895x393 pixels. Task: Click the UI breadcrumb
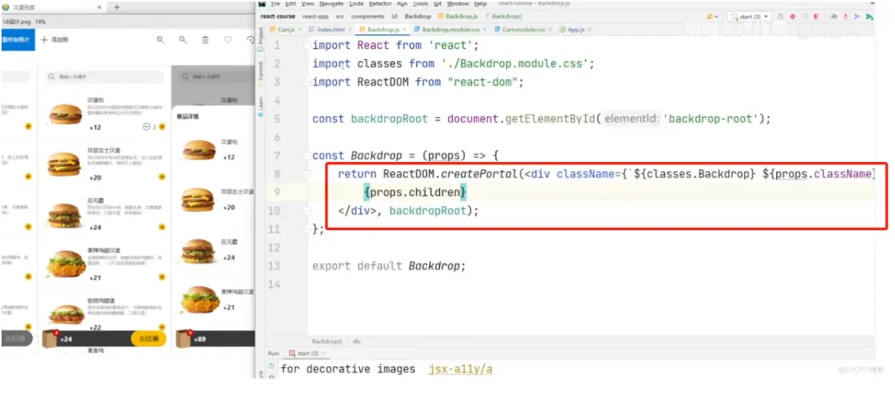click(394, 17)
